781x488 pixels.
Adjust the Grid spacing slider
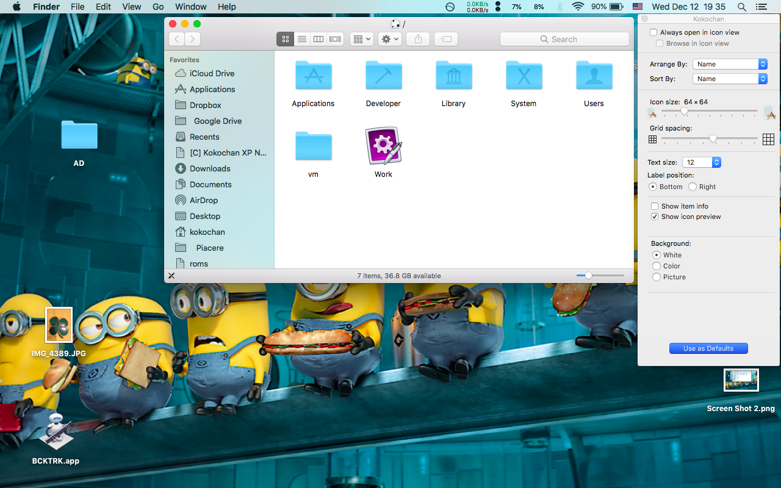pyautogui.click(x=710, y=139)
